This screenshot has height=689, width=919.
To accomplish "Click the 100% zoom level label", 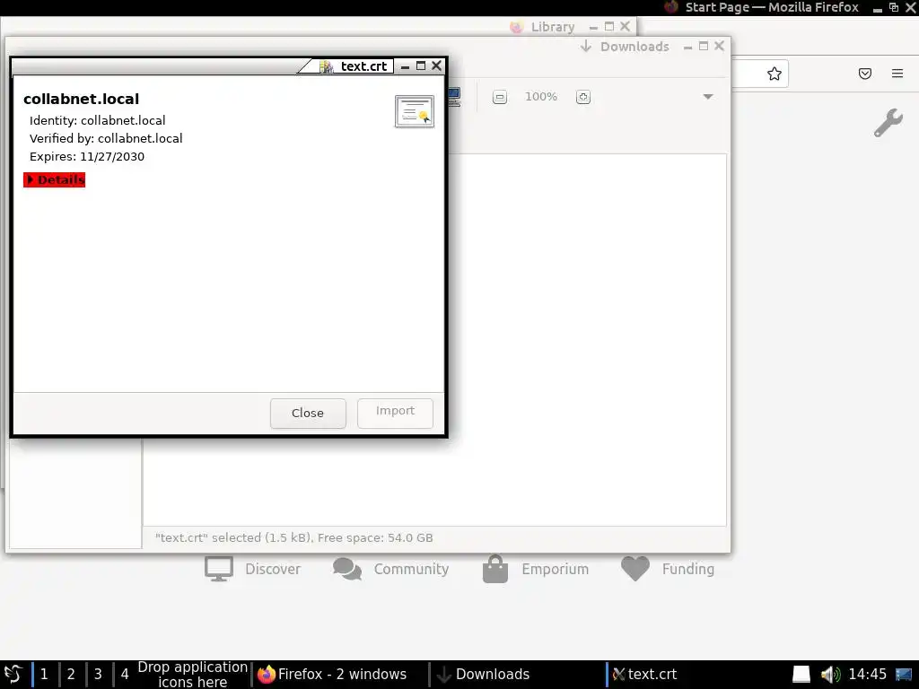I will (541, 97).
